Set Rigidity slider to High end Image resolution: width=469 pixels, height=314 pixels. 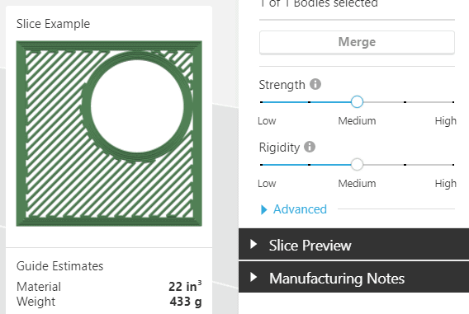pos(453,165)
